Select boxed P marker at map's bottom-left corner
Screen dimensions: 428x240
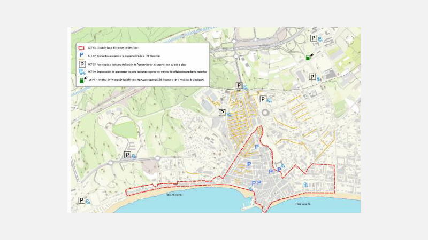point(82,201)
